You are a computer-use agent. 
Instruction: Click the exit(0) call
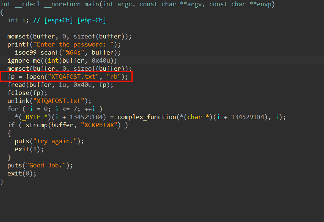tap(22, 173)
